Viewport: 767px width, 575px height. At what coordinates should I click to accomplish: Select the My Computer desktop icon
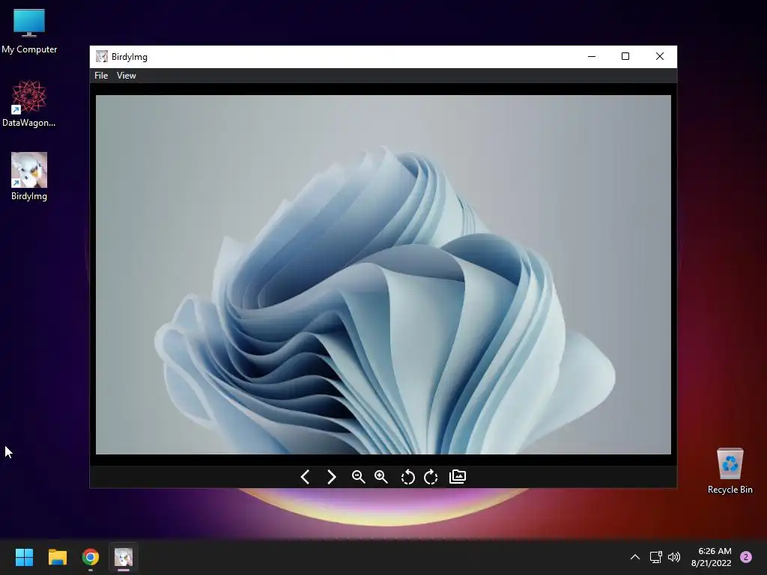tap(29, 31)
